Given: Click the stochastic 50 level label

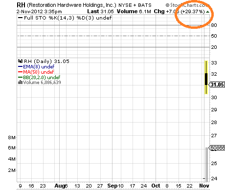Looking at the screenshot, I should click(x=214, y=36).
